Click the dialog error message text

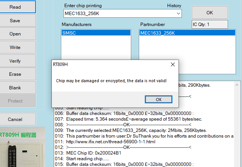[111, 81]
